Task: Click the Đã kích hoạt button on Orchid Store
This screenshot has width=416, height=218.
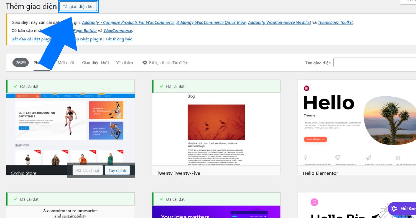Action: (88, 170)
